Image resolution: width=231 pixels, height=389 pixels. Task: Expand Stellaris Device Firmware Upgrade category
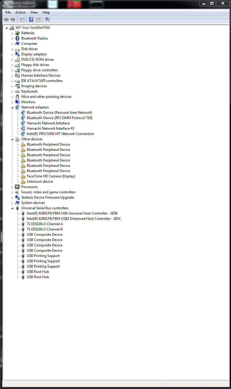point(12,197)
